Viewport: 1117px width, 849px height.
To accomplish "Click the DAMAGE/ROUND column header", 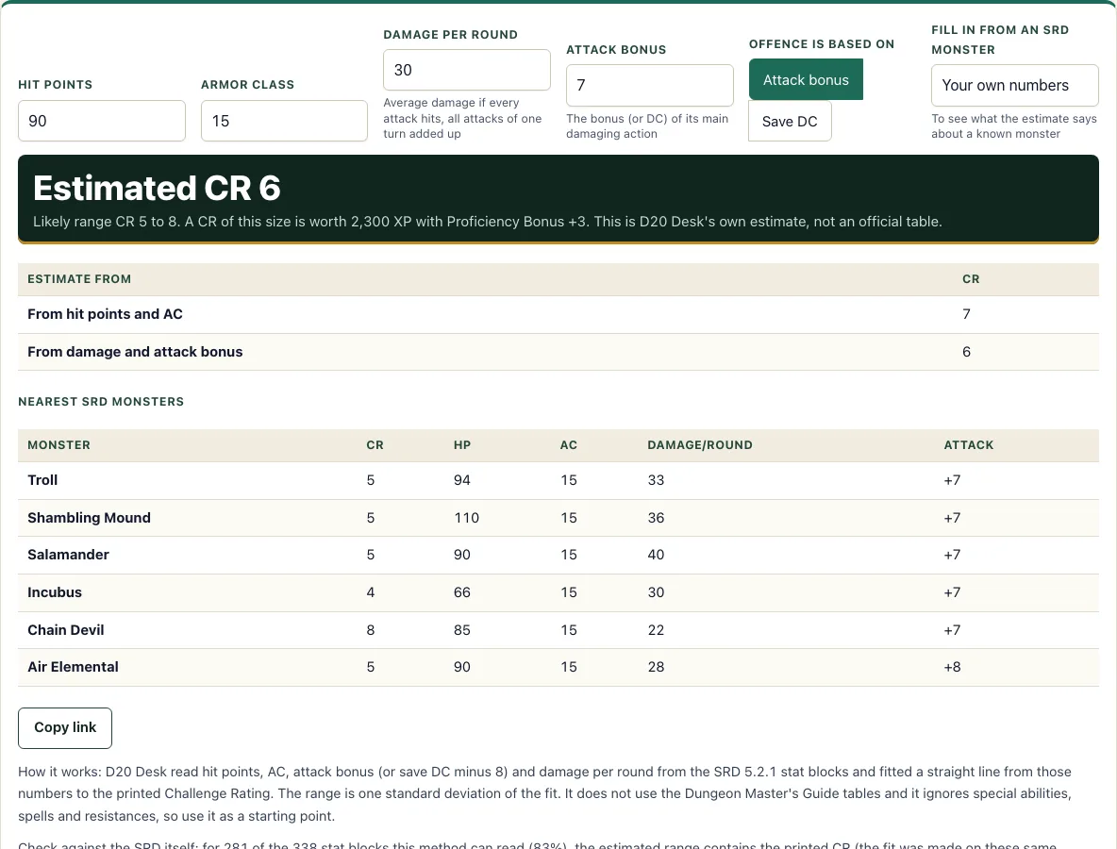I will (x=700, y=445).
